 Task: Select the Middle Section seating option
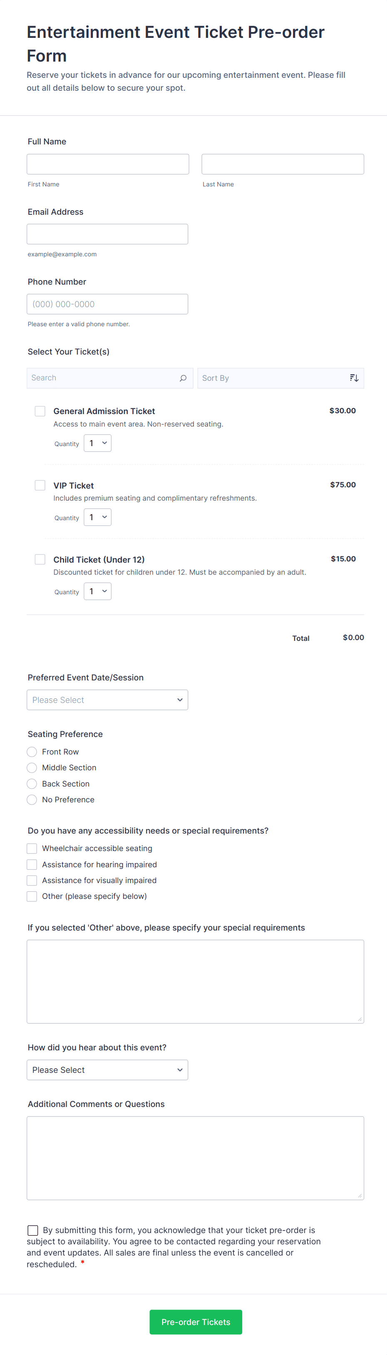(32, 767)
